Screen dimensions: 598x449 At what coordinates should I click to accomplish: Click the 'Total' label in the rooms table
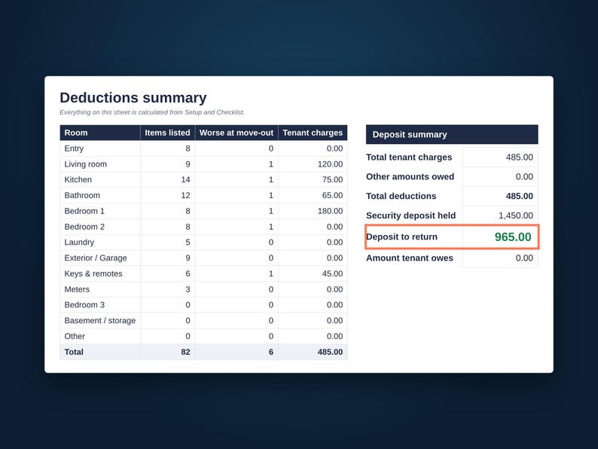(x=74, y=352)
